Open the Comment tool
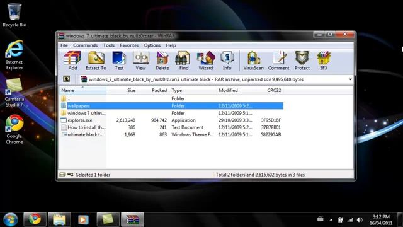The height and width of the screenshot is (227, 403). pyautogui.click(x=278, y=61)
